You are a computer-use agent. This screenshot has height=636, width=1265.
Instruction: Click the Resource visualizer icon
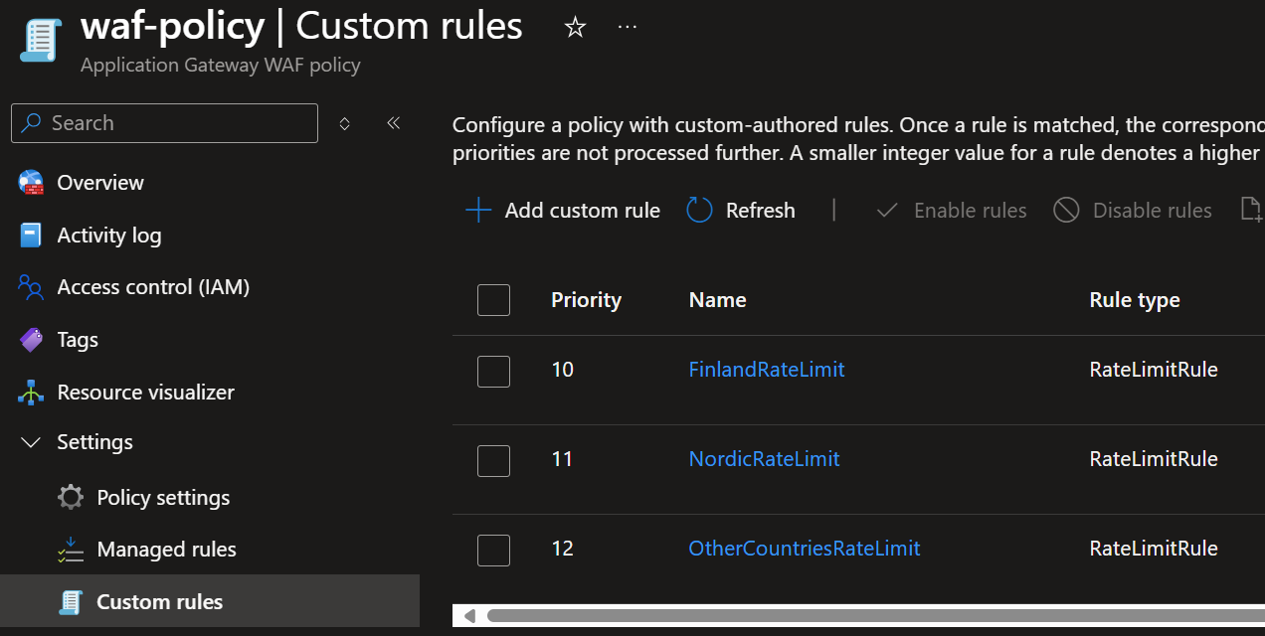coord(31,393)
